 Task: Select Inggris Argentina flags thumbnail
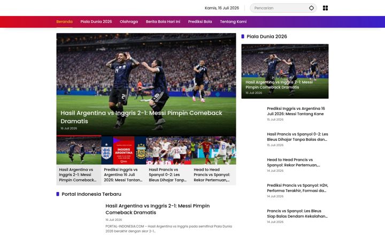pyautogui.click(x=124, y=150)
